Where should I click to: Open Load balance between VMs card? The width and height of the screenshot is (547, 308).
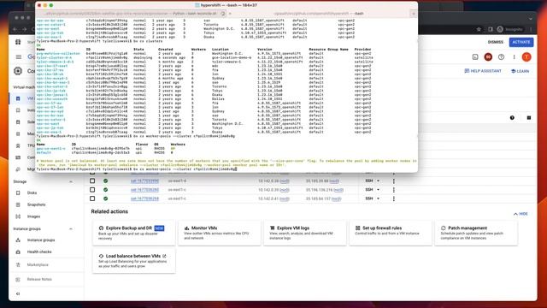pos(134,260)
